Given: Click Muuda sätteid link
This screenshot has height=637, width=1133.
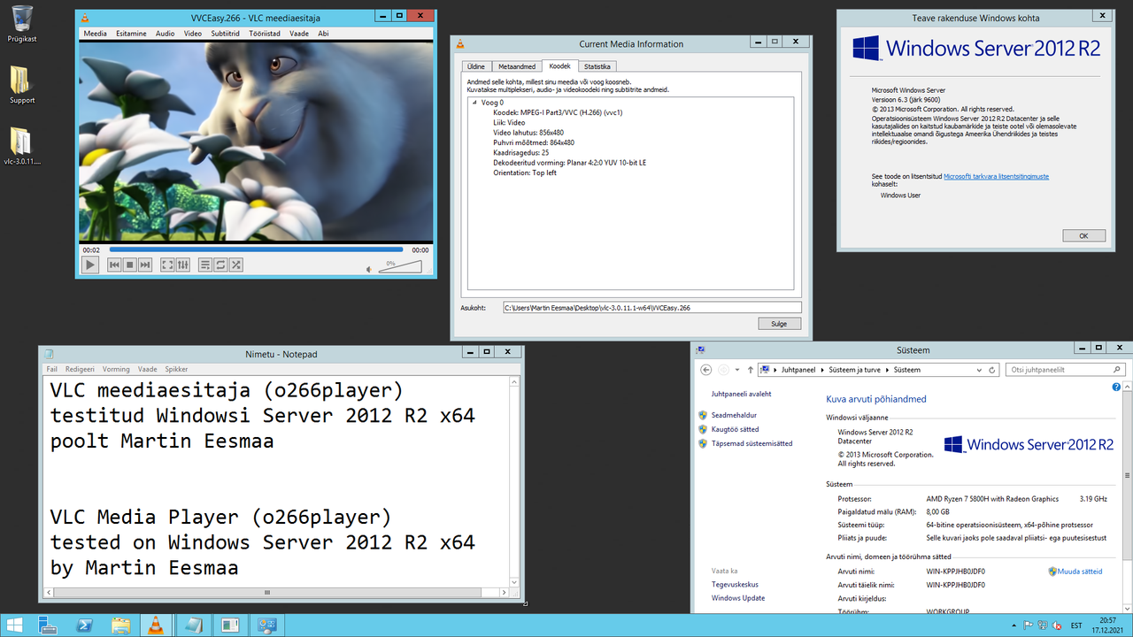Looking at the screenshot, I should point(1080,572).
